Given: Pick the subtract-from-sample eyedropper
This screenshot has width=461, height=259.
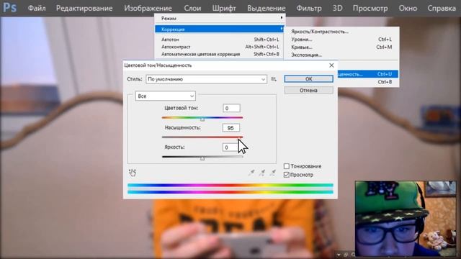Looking at the screenshot, I should (x=273, y=173).
